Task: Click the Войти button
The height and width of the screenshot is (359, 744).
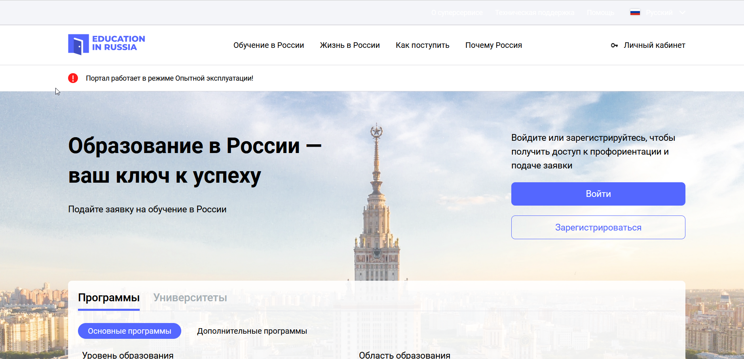Action: point(598,194)
